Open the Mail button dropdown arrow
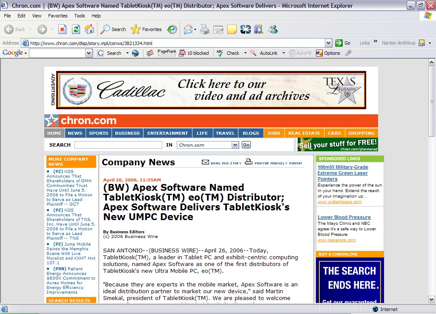436x314 pixels. tap(195, 29)
